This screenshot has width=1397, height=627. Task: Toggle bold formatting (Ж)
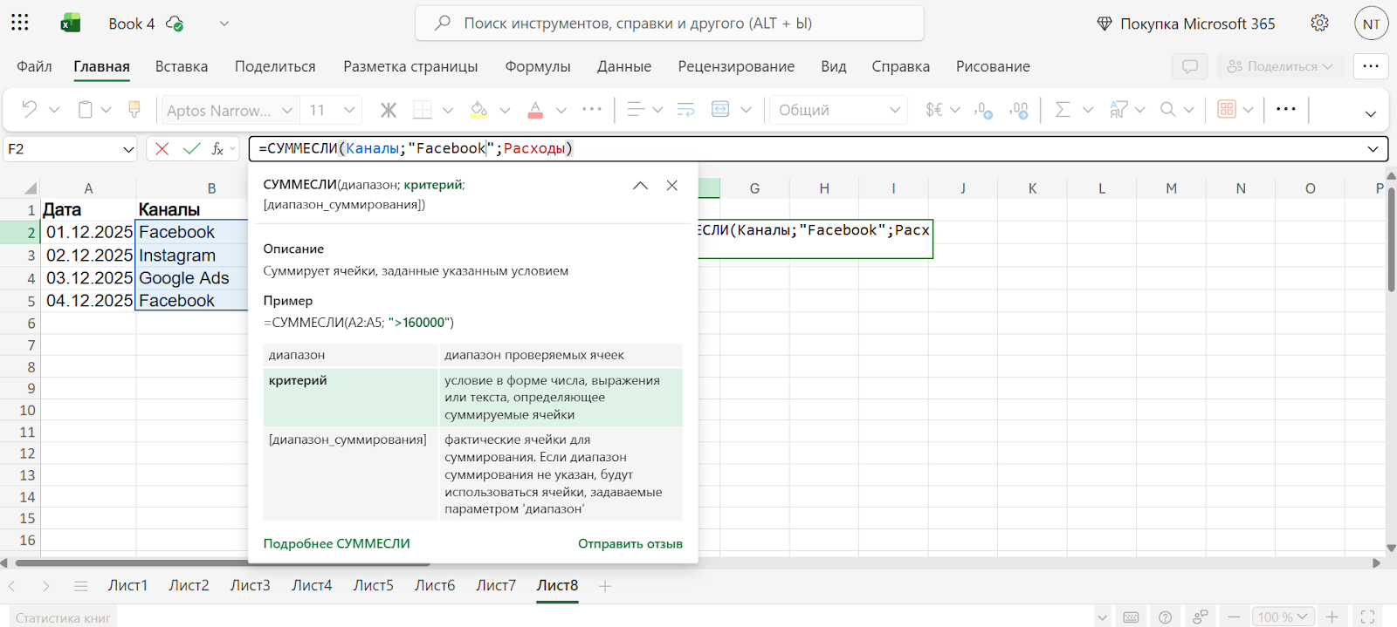[x=389, y=110]
